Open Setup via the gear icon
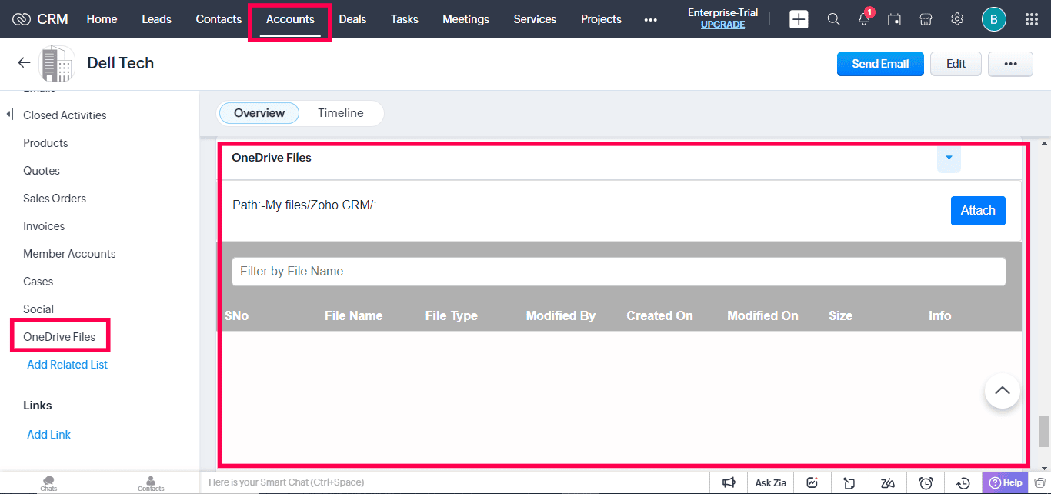 [x=957, y=19]
